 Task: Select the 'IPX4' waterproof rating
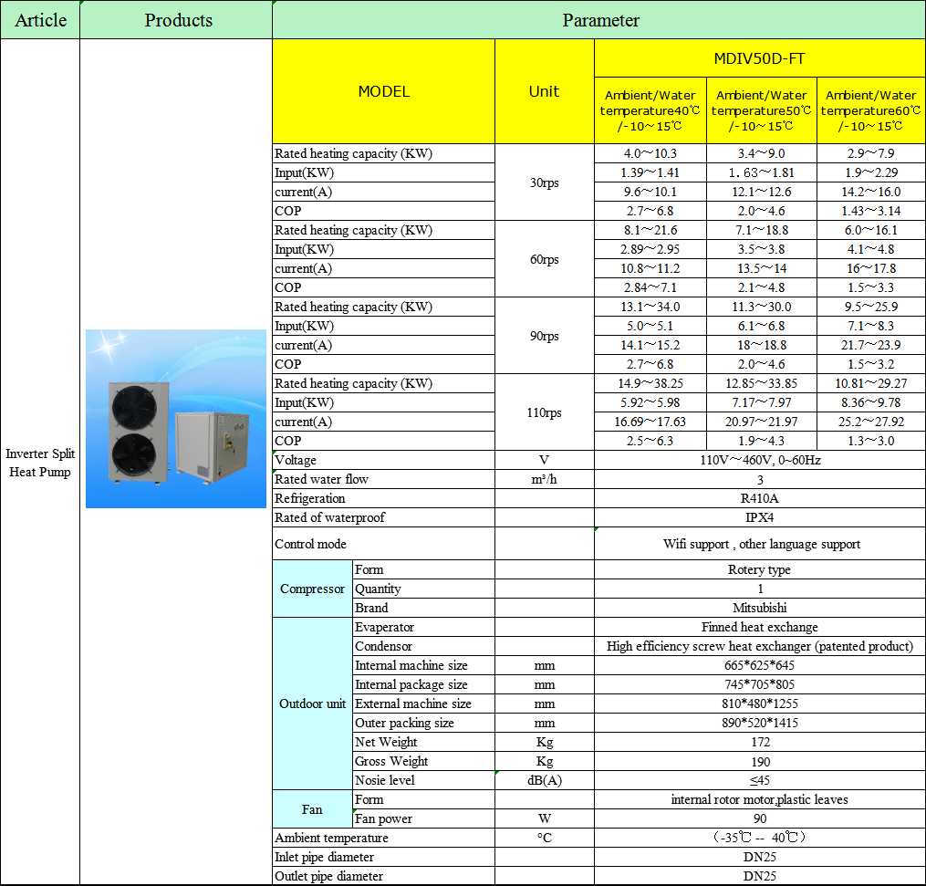(x=759, y=517)
